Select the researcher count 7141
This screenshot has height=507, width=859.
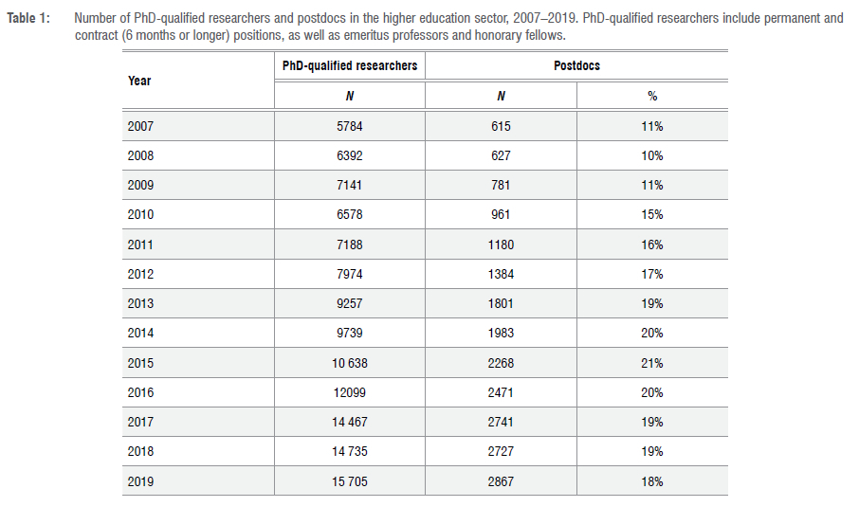pos(349,185)
